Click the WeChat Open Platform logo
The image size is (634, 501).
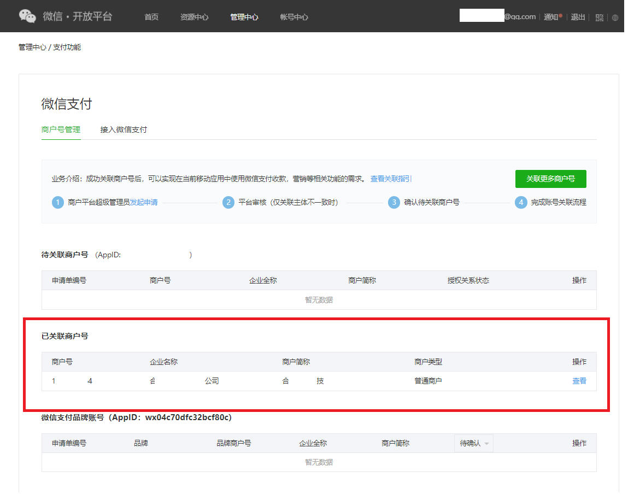point(66,16)
